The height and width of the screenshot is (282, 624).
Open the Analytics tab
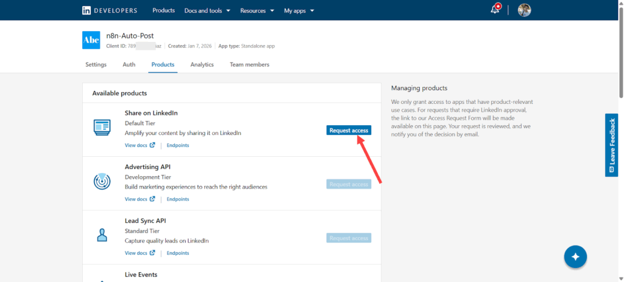(202, 64)
